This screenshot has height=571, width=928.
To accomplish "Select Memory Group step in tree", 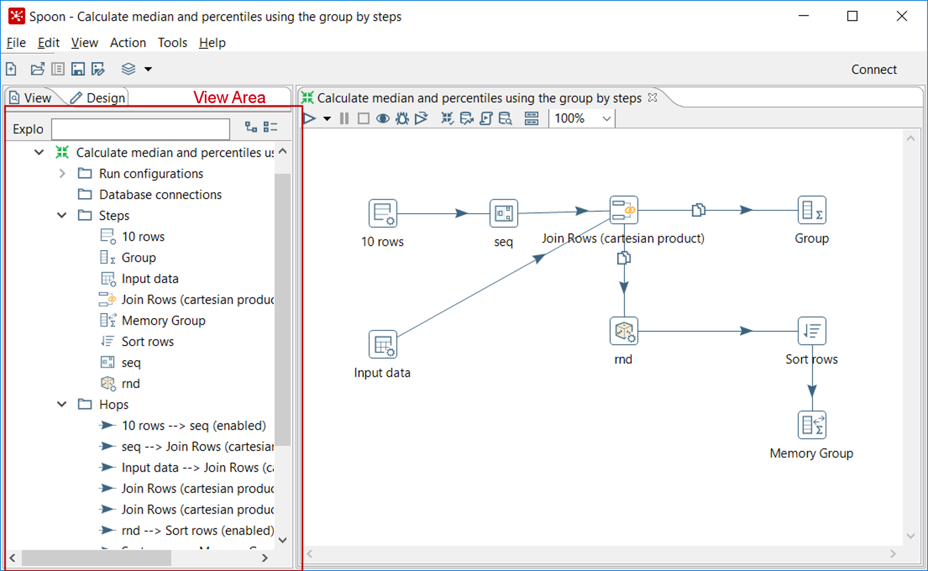I will (163, 321).
